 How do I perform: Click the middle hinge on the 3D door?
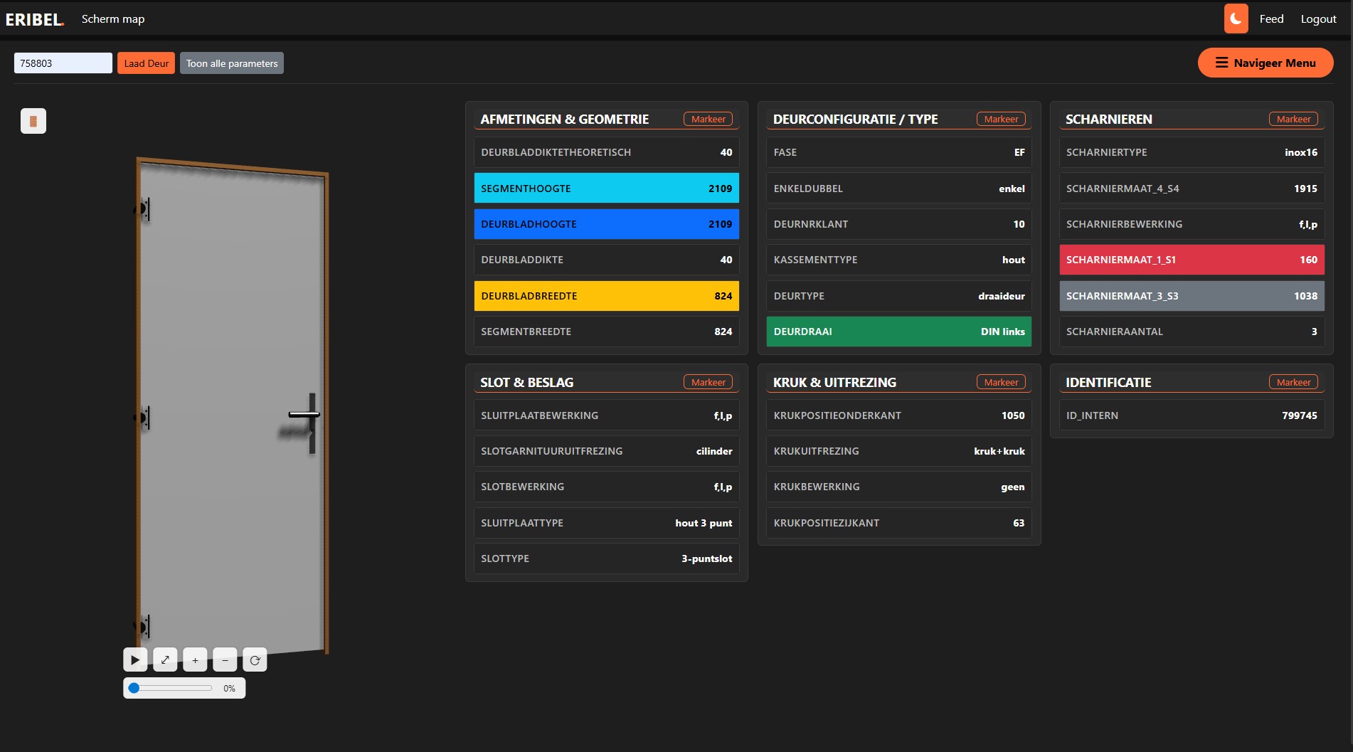coord(142,418)
